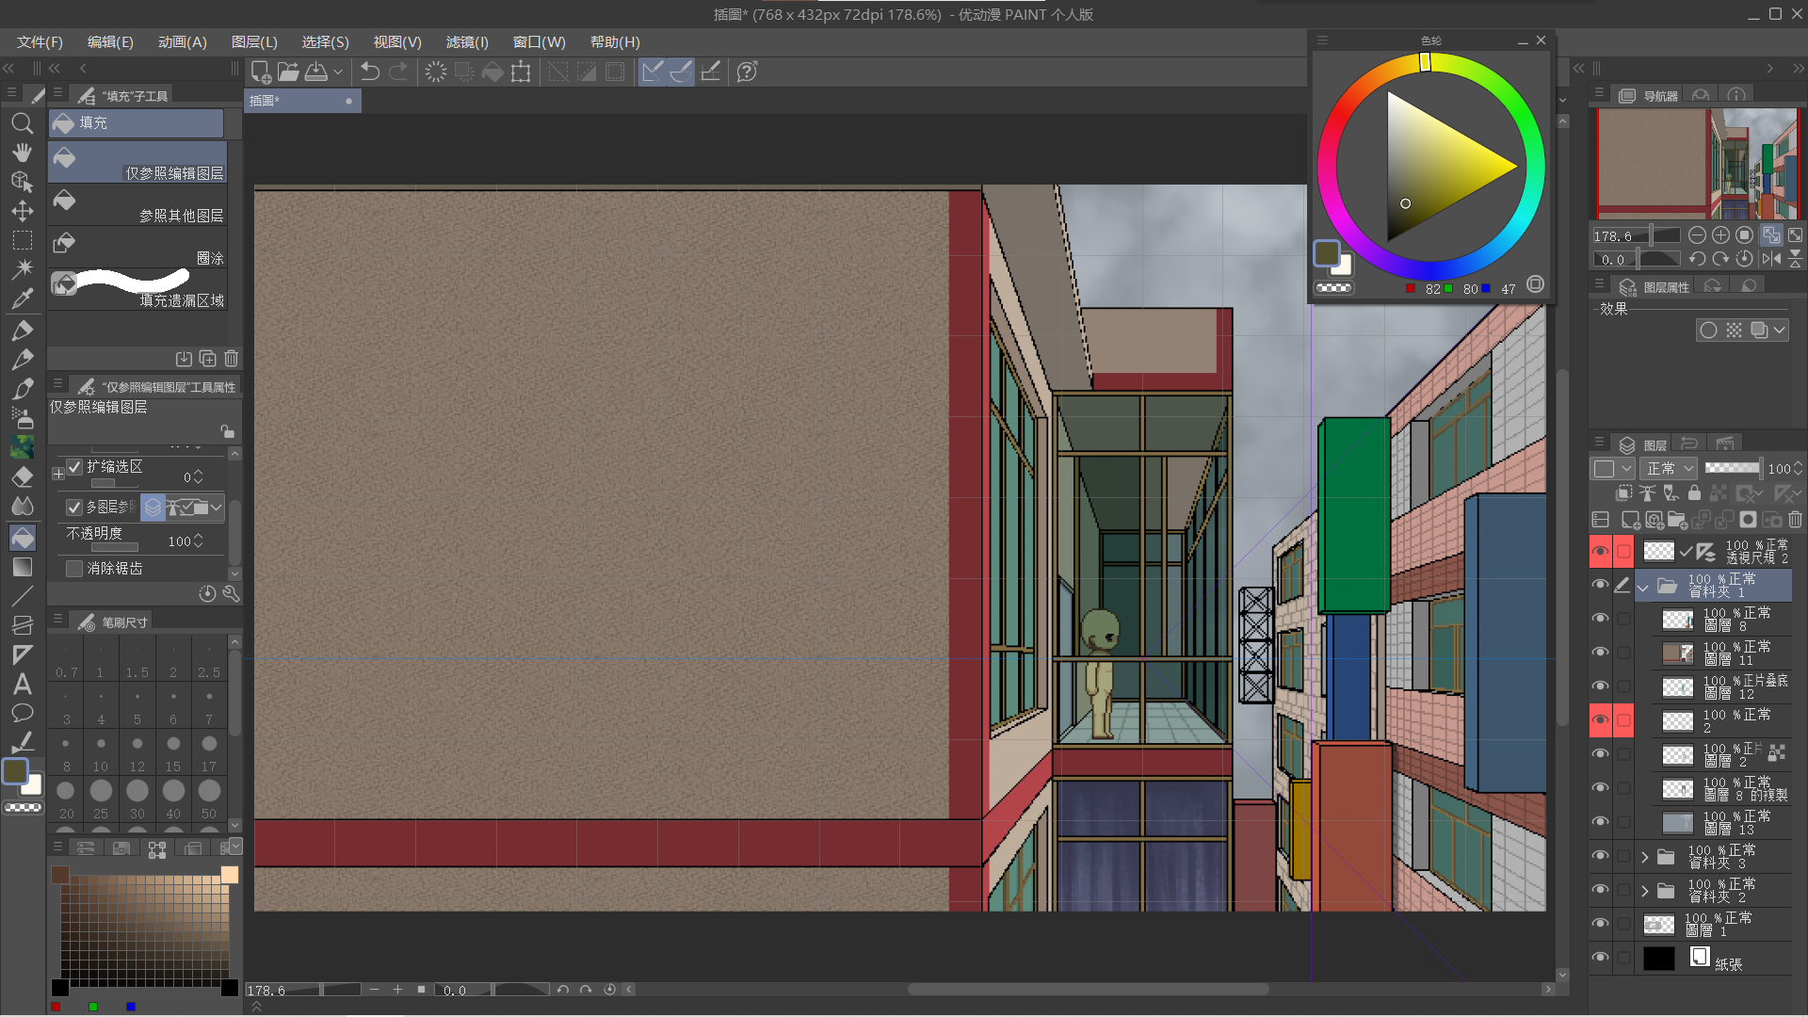Viewport: 1808px width, 1017px height.
Task: Select the Move layer tool
Action: click(x=23, y=211)
